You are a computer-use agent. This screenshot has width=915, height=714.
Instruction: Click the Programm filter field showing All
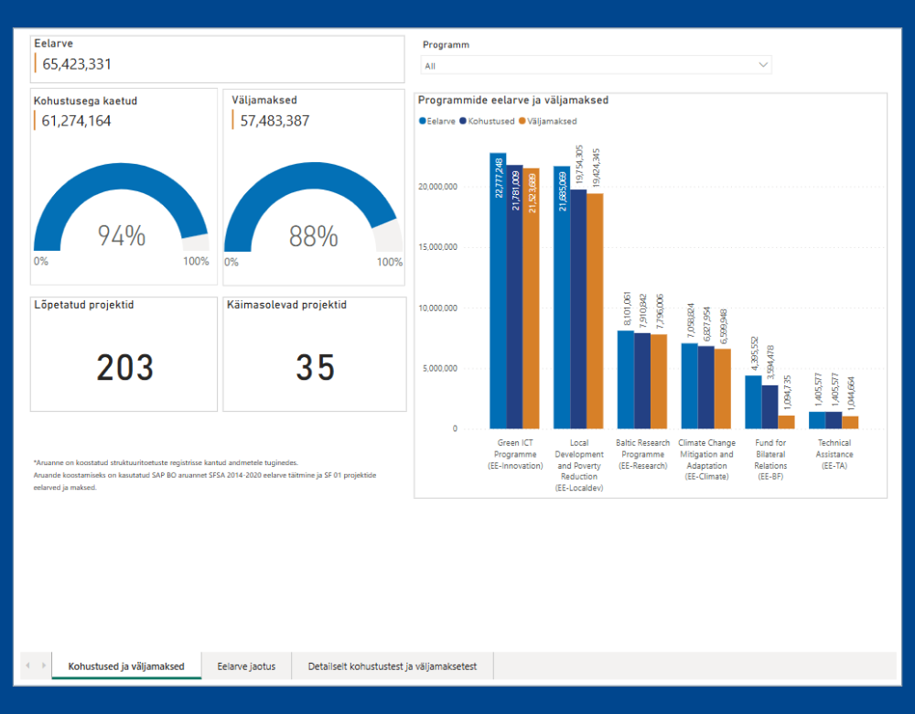tap(596, 65)
